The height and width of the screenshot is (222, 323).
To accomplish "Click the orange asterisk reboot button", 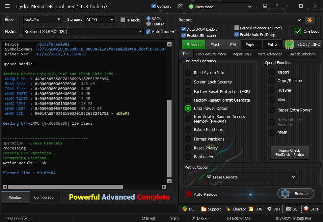I will 310,20.
